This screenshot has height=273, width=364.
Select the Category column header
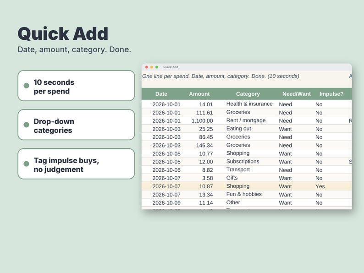pyautogui.click(x=248, y=94)
